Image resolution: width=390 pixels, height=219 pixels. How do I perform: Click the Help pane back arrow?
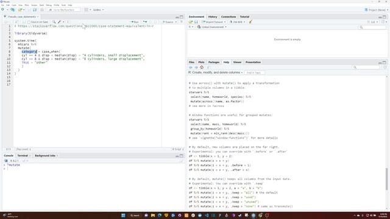[191, 68]
